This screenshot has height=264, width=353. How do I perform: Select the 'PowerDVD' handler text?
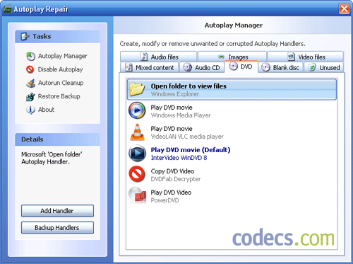[x=164, y=200]
